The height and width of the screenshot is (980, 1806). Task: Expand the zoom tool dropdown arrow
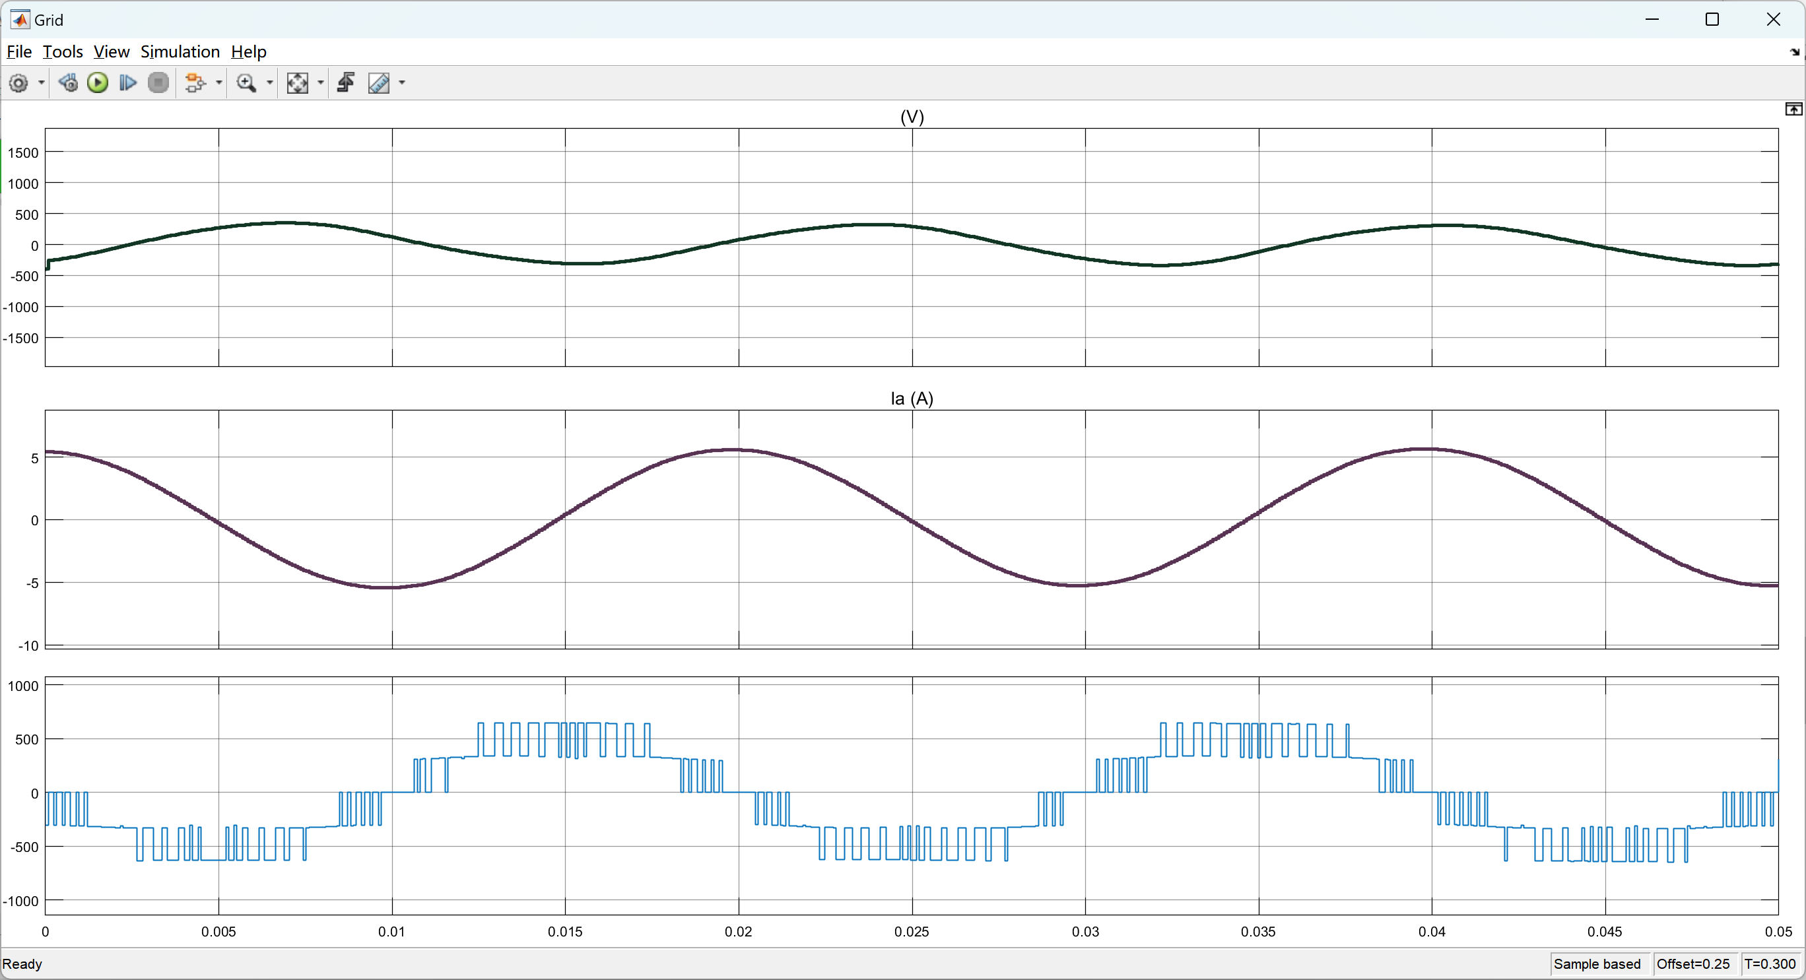click(x=270, y=83)
